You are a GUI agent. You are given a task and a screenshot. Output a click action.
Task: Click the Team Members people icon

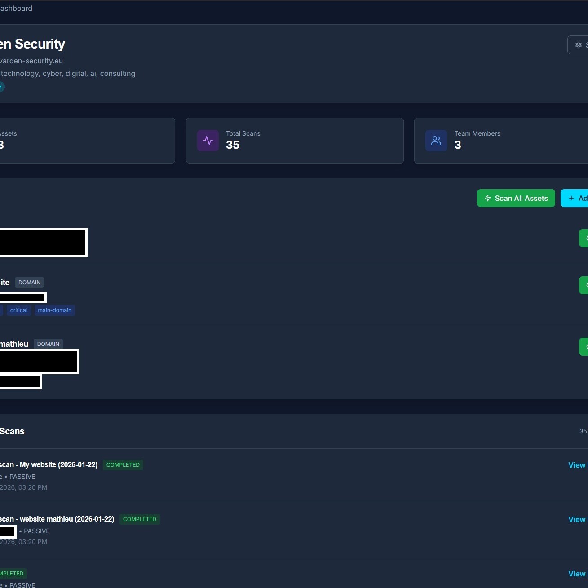(436, 141)
